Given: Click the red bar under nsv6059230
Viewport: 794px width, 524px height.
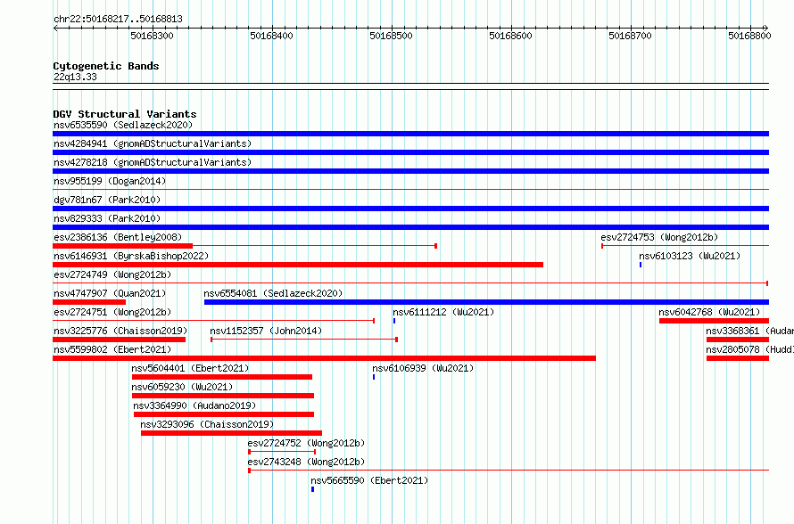Looking at the screenshot, I should (x=223, y=396).
